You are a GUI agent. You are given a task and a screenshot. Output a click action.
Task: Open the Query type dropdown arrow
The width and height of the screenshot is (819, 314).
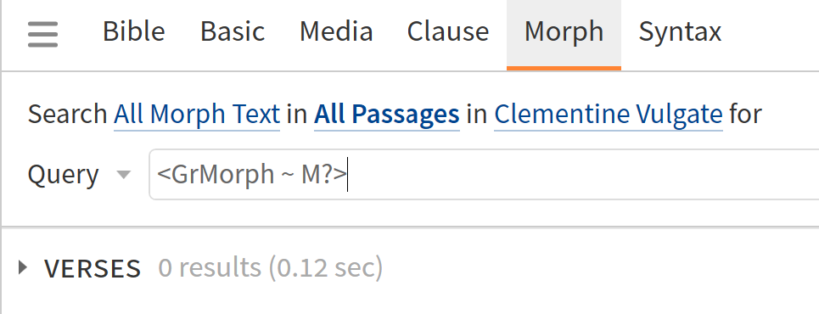tap(124, 175)
